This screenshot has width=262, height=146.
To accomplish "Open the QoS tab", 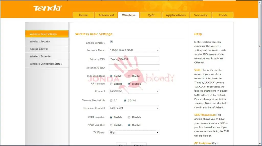I will click(151, 15).
